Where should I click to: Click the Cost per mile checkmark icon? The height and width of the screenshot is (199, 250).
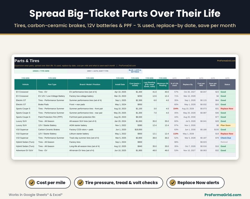(x=32, y=183)
